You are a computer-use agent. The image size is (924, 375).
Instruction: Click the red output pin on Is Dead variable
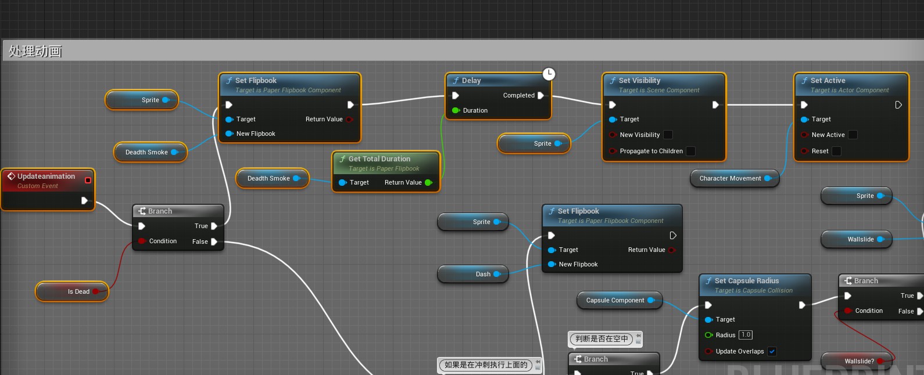pos(96,291)
